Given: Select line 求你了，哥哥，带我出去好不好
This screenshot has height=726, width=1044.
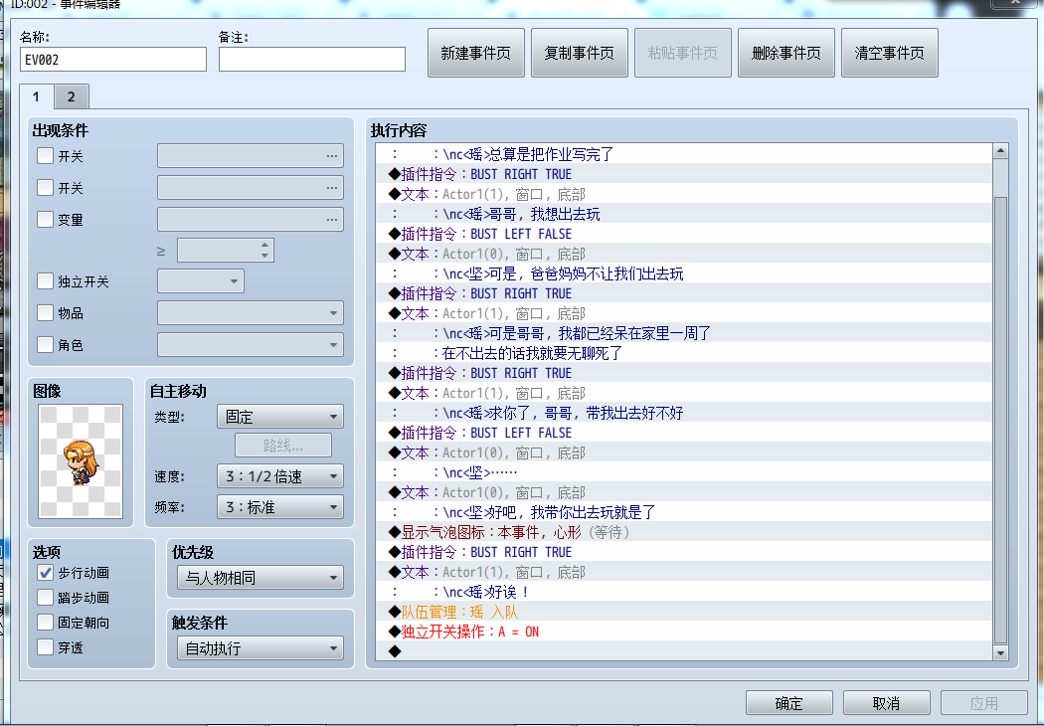Looking at the screenshot, I should (x=684, y=413).
